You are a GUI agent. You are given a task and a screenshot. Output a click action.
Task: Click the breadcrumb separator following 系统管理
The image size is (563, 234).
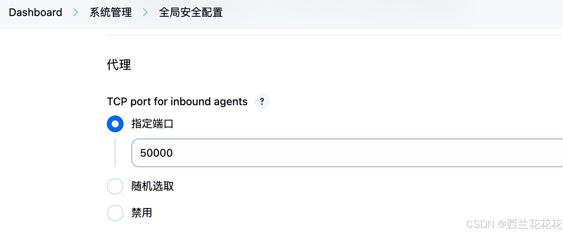[x=145, y=12]
